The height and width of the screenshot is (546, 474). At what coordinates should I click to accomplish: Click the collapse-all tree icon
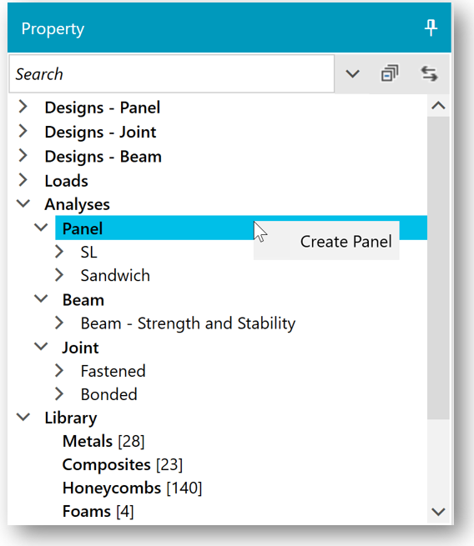(390, 73)
